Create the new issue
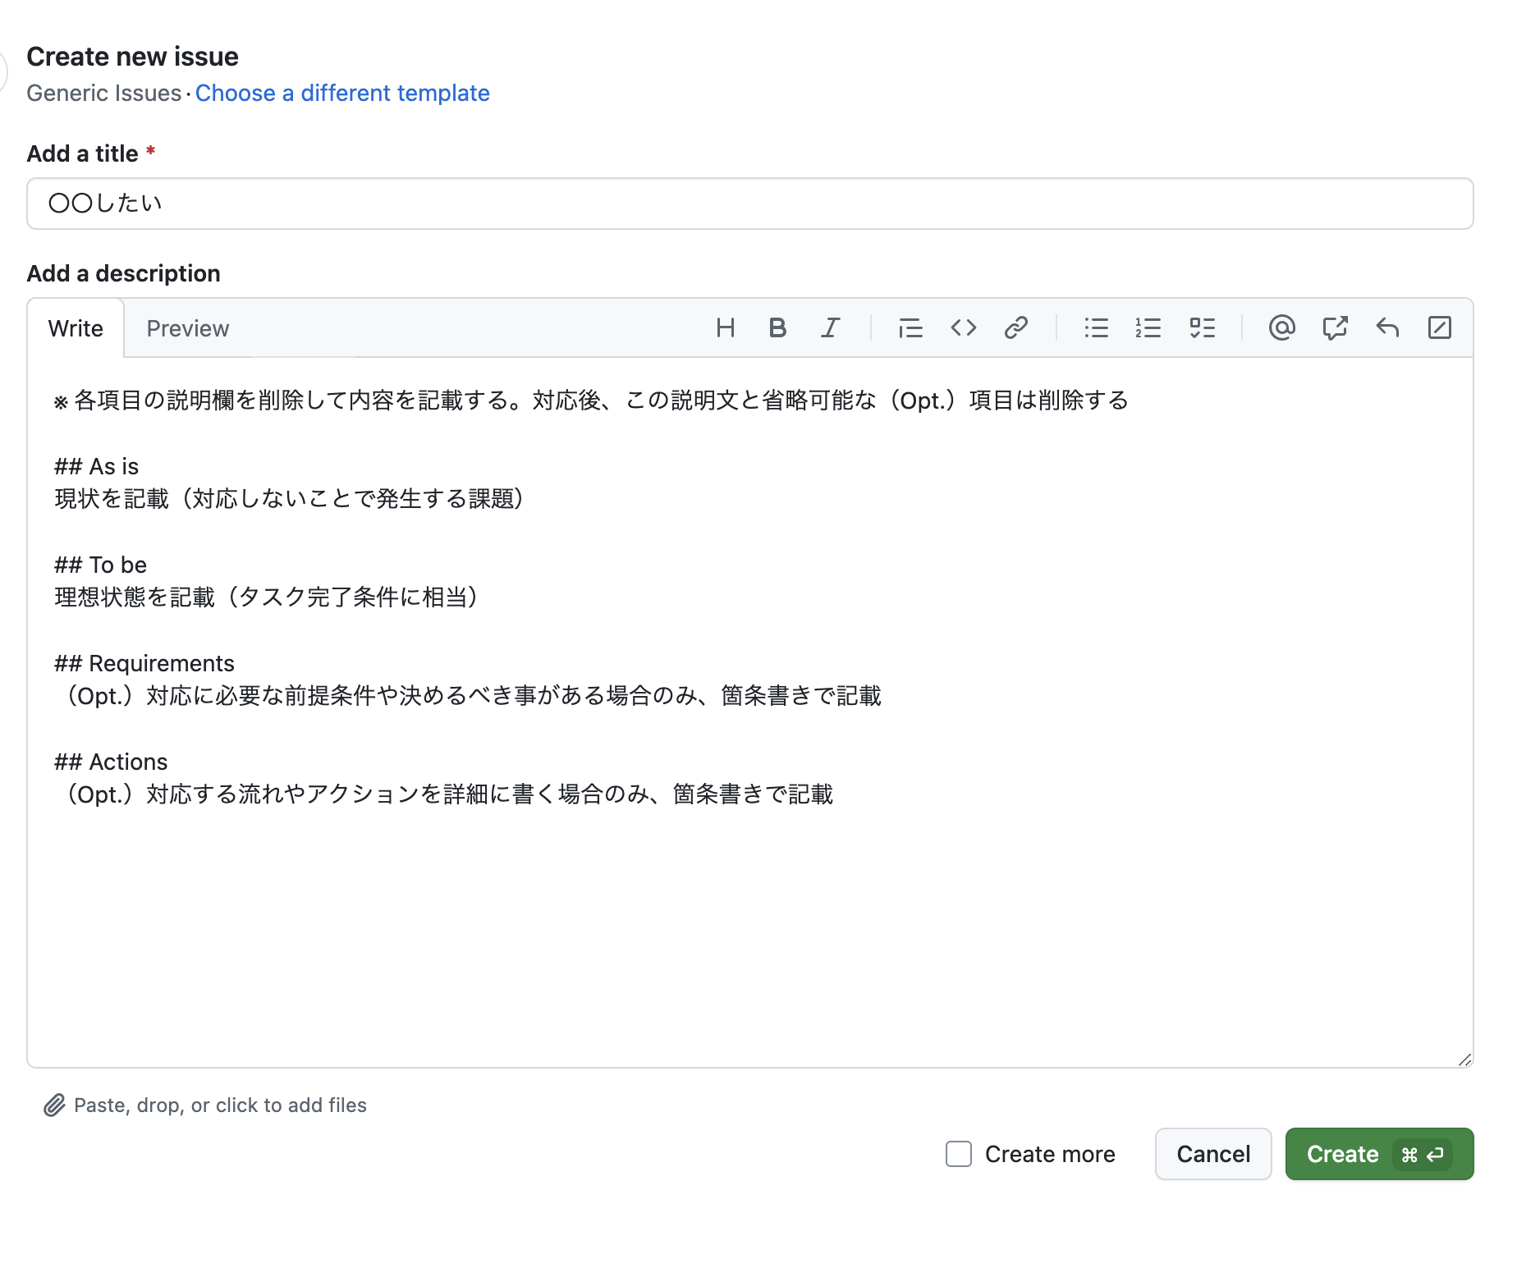 (1378, 1154)
